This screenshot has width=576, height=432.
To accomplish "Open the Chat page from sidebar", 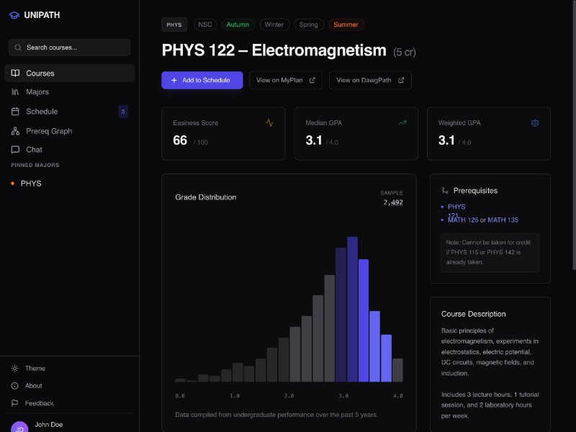I will (x=34, y=150).
